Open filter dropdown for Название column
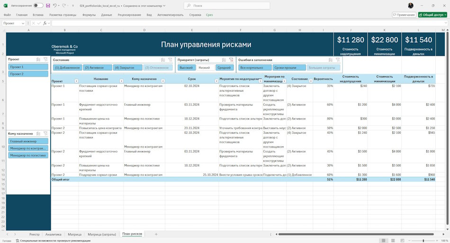The image size is (450, 243). [x=121, y=81]
